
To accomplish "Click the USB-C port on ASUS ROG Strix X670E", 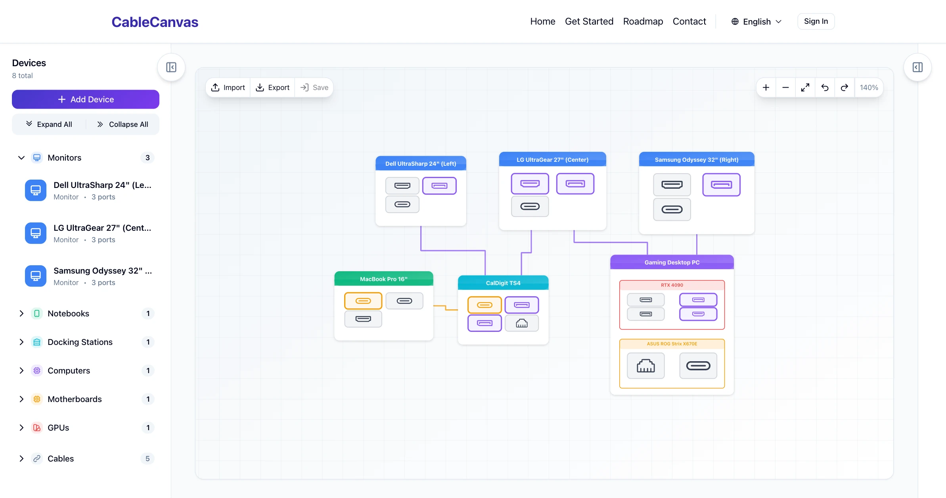I will [698, 366].
